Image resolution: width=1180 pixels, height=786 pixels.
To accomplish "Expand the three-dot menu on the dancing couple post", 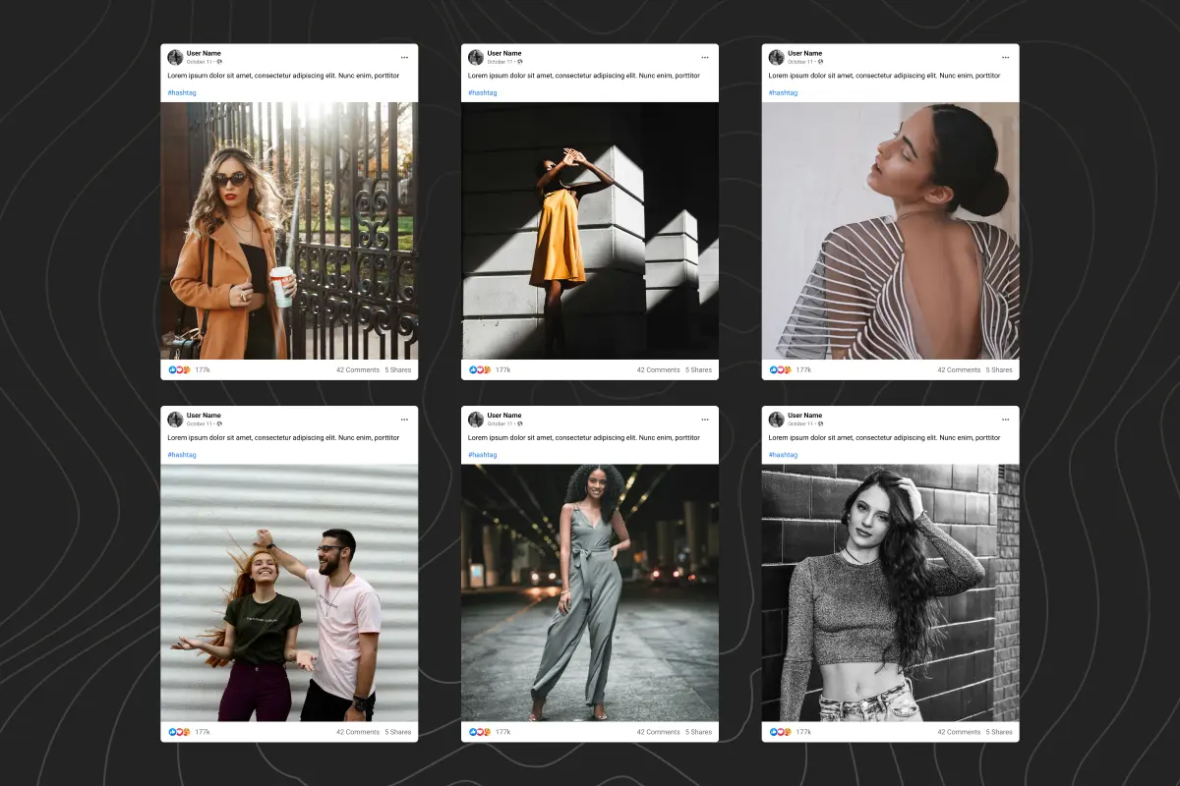I will coord(404,420).
